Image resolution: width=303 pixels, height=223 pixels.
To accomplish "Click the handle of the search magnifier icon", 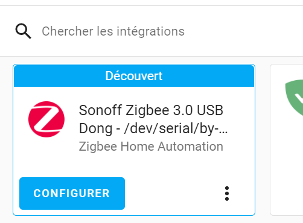I will 28,36.
